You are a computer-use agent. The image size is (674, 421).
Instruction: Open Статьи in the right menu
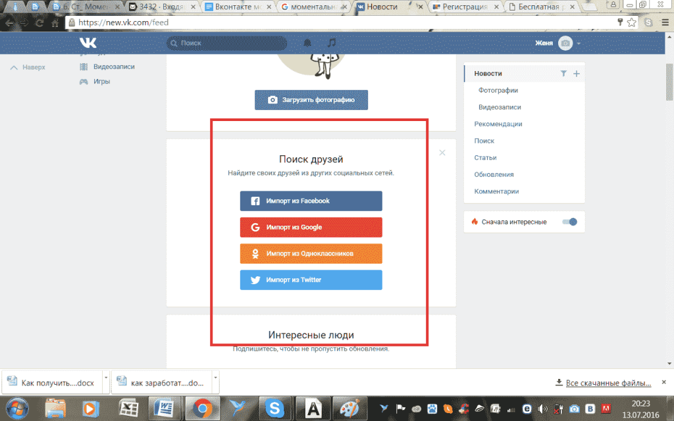485,158
